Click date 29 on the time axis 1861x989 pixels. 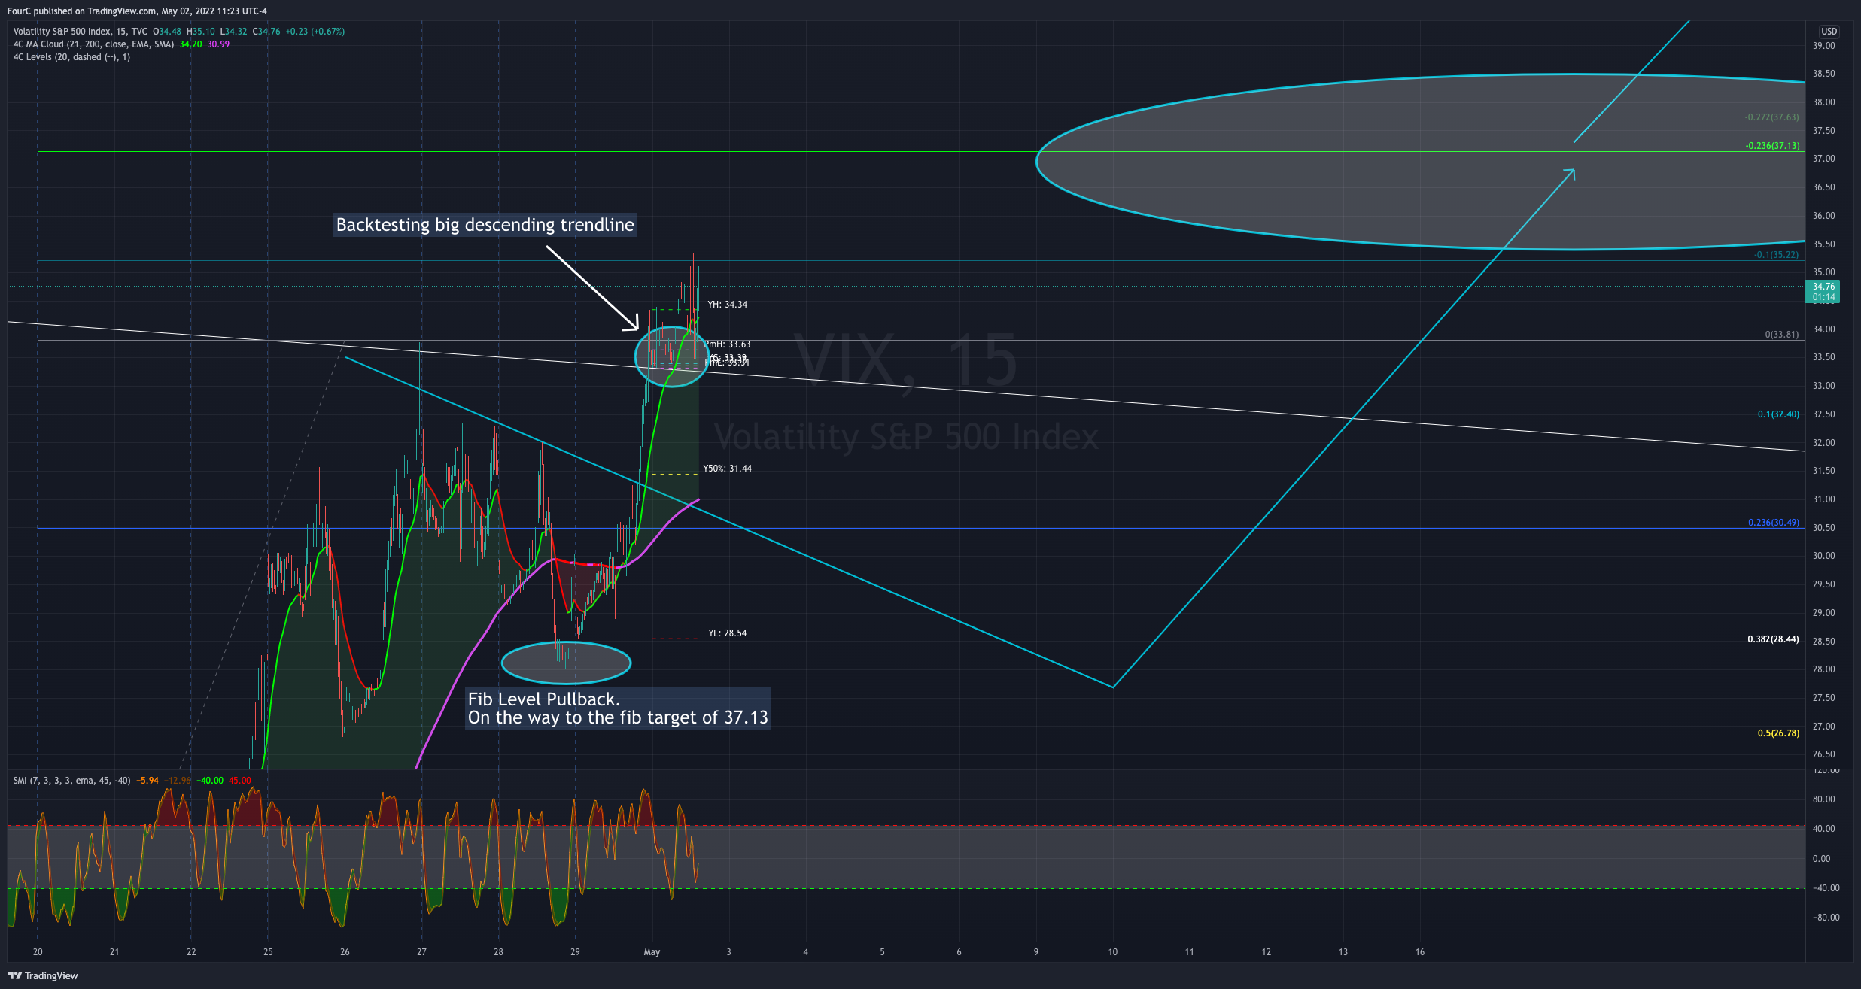pyautogui.click(x=575, y=952)
